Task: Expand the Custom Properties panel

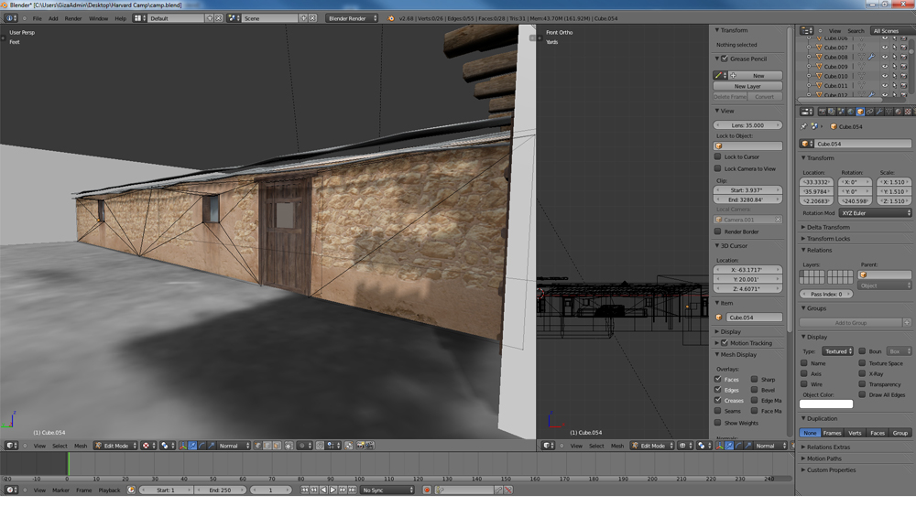Action: (x=831, y=469)
